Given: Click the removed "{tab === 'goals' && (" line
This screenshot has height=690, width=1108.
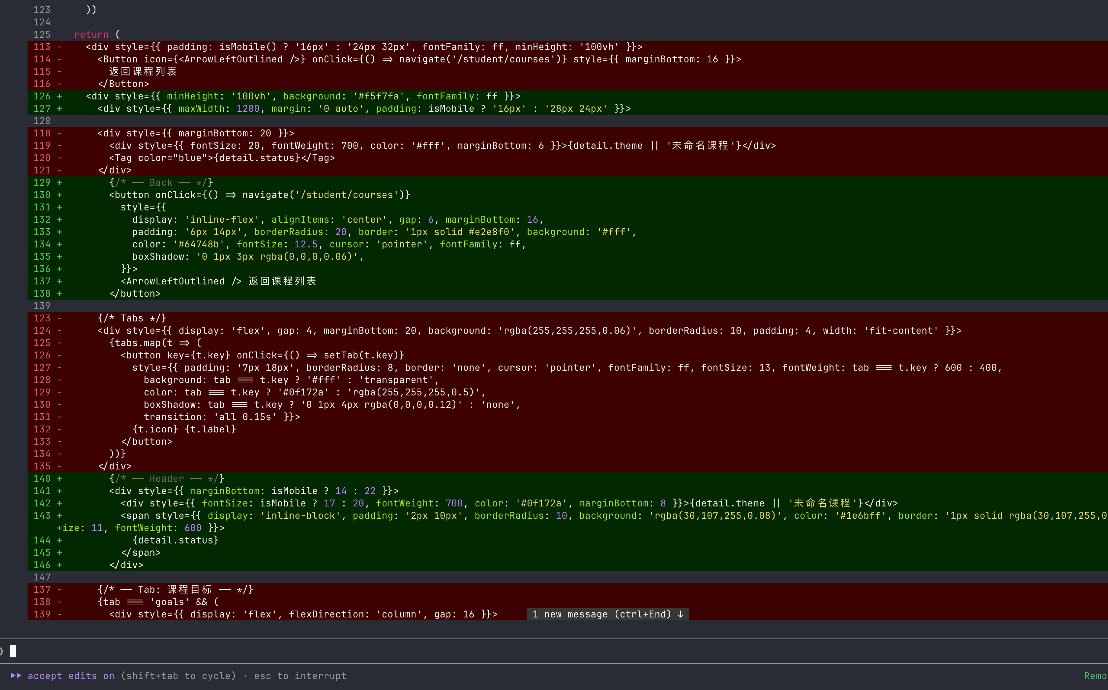Looking at the screenshot, I should pos(568,602).
